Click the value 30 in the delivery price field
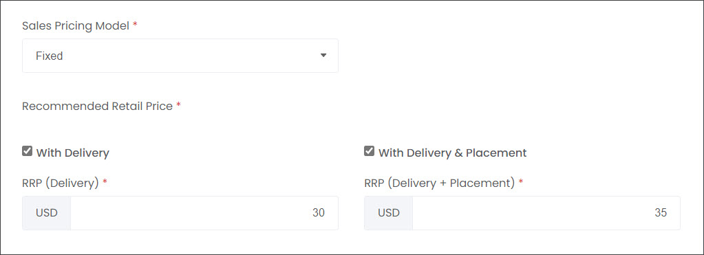This screenshot has width=704, height=255. click(319, 213)
